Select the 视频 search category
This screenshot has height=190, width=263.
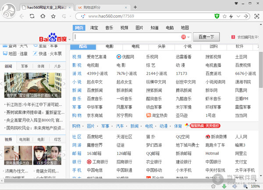pyautogui.click(x=124, y=28)
